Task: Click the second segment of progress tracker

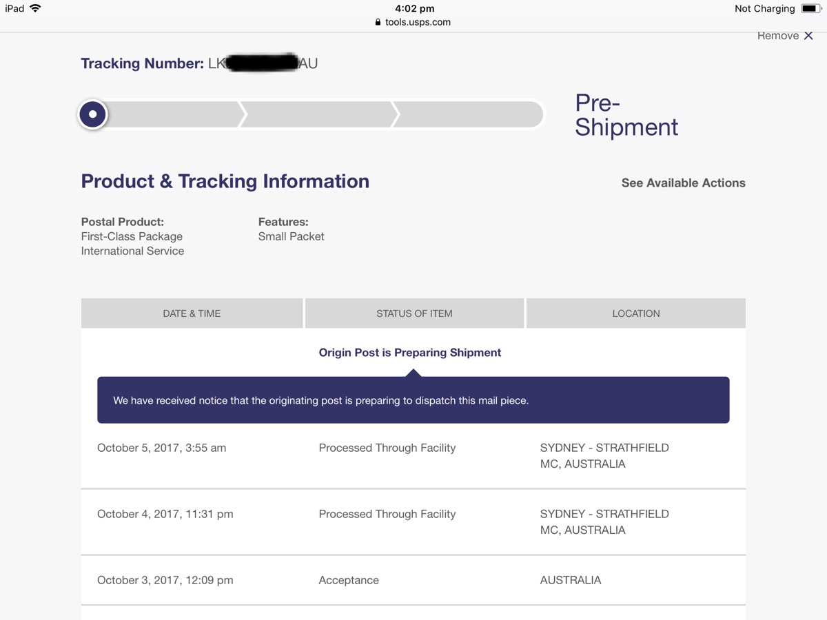Action: click(x=317, y=114)
